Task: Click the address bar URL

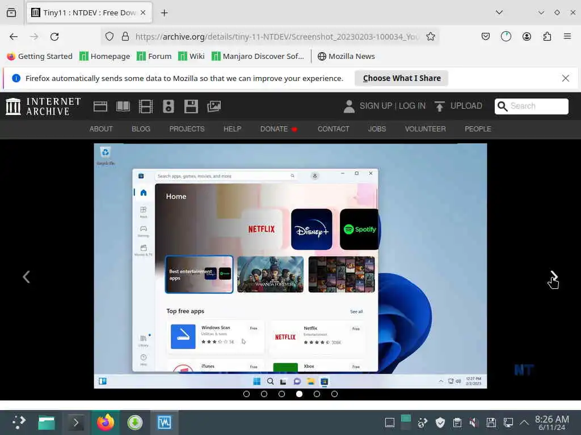Action: (277, 37)
